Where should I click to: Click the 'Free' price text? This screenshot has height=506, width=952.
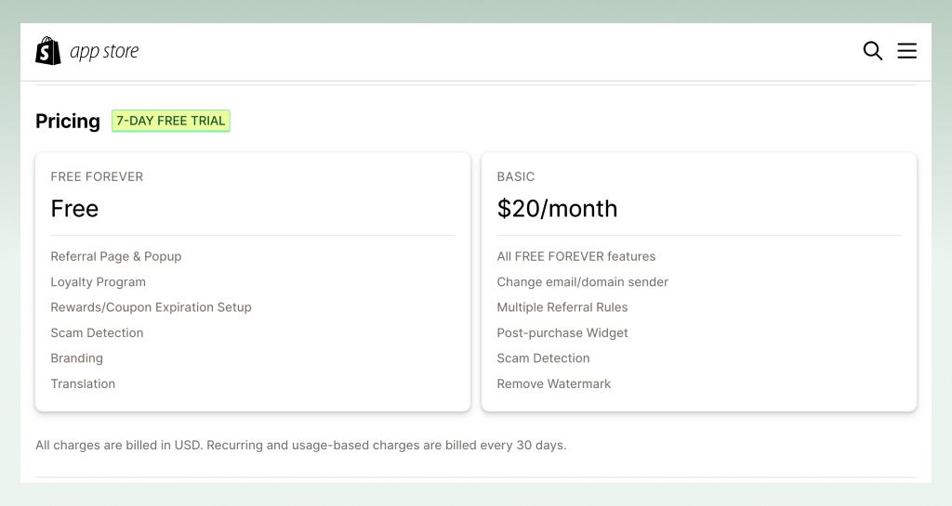pyautogui.click(x=74, y=209)
